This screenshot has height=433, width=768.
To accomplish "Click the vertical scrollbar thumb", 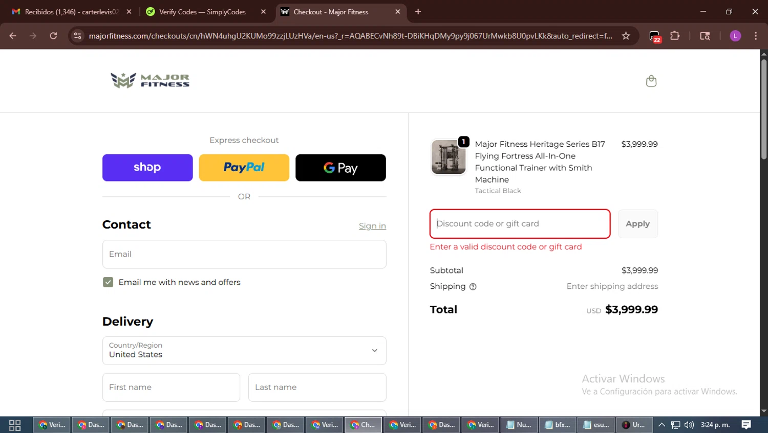I will coord(764,109).
